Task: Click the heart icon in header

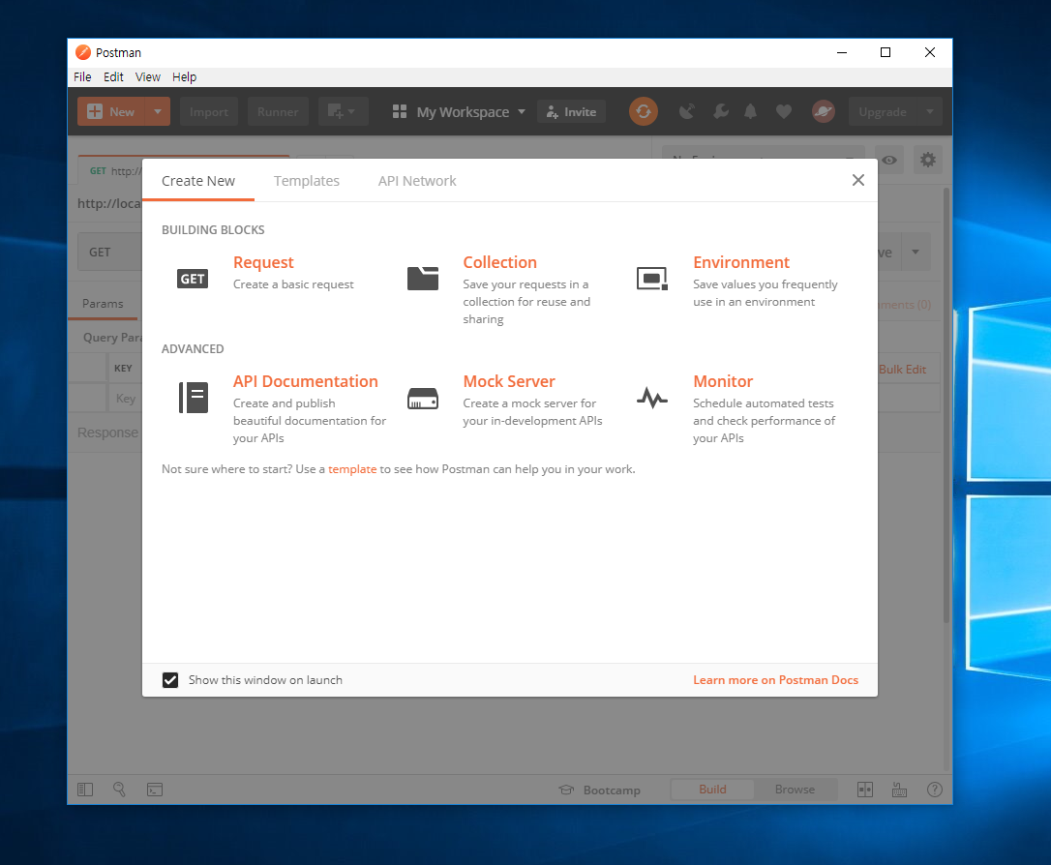Action: 784,111
